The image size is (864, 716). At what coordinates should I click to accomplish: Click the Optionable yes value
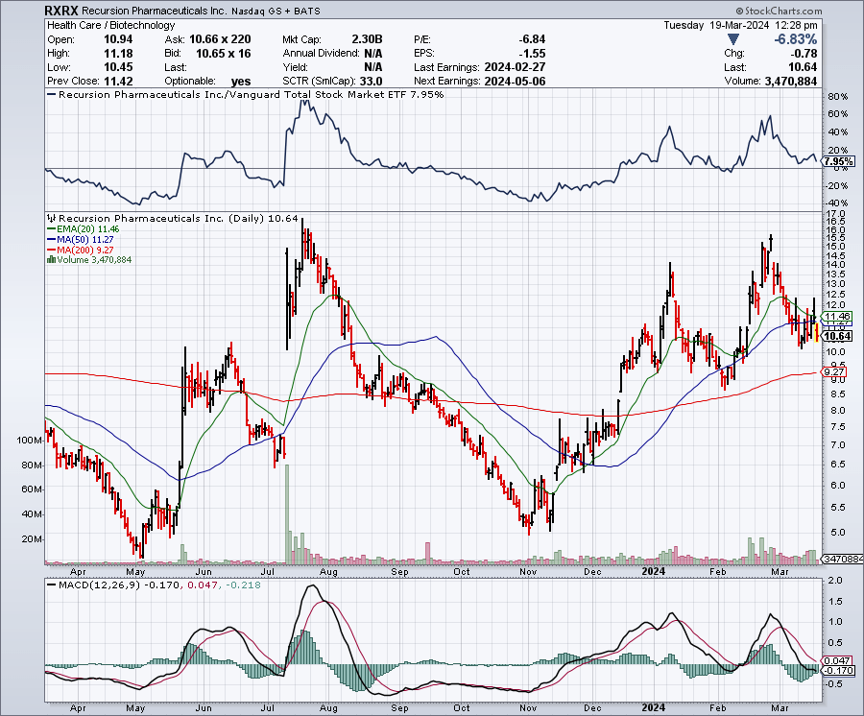click(241, 82)
